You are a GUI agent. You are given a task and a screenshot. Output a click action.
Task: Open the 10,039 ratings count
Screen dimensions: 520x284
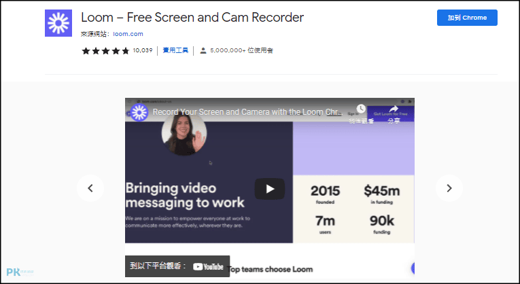tap(143, 50)
